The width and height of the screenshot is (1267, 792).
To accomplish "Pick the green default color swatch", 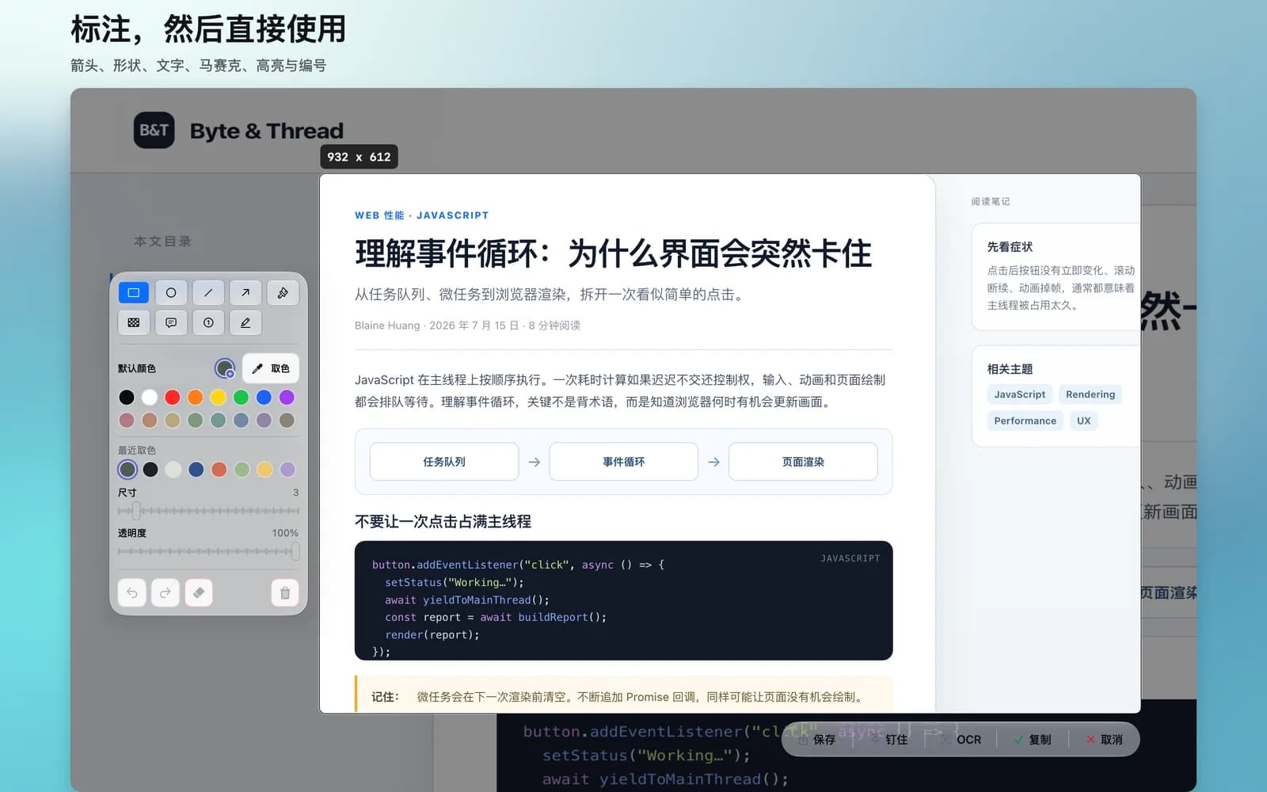I will tap(242, 397).
